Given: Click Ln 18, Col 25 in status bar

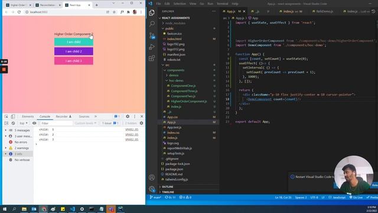Looking at the screenshot, I should tap(283, 197).
